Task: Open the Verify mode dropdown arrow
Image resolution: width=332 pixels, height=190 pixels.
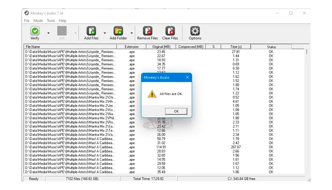Action: click(49, 33)
